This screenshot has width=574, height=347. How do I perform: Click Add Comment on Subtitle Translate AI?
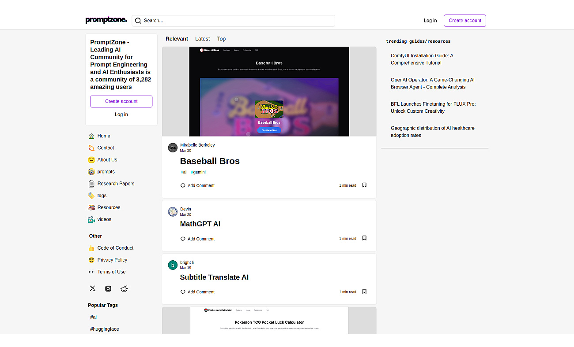click(197, 292)
